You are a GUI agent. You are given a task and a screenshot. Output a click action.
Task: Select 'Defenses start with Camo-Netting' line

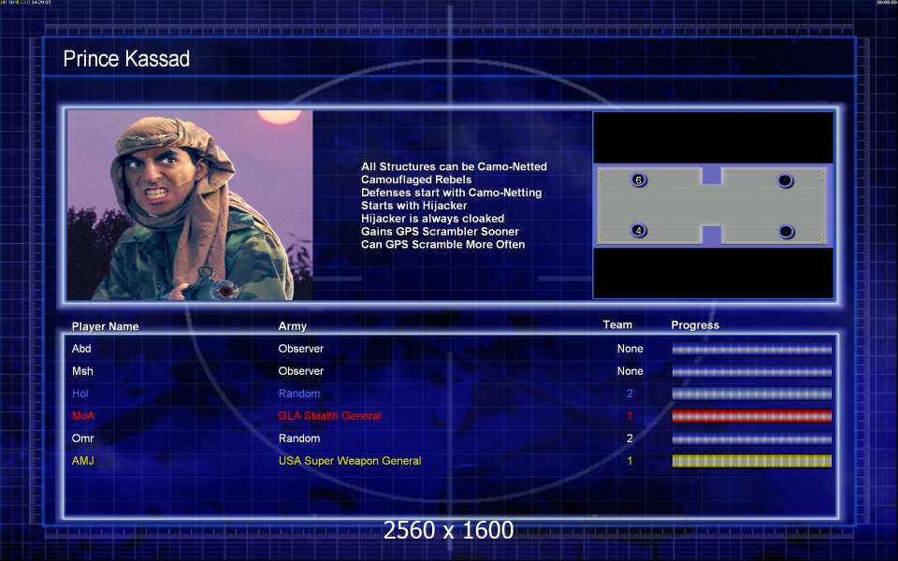(x=451, y=193)
